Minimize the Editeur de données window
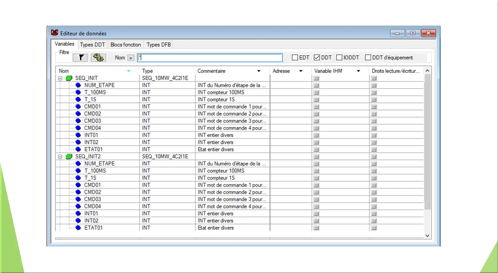The image size is (498, 273). [x=397, y=33]
